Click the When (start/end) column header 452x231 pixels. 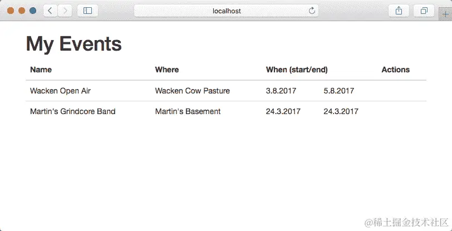[296, 70]
